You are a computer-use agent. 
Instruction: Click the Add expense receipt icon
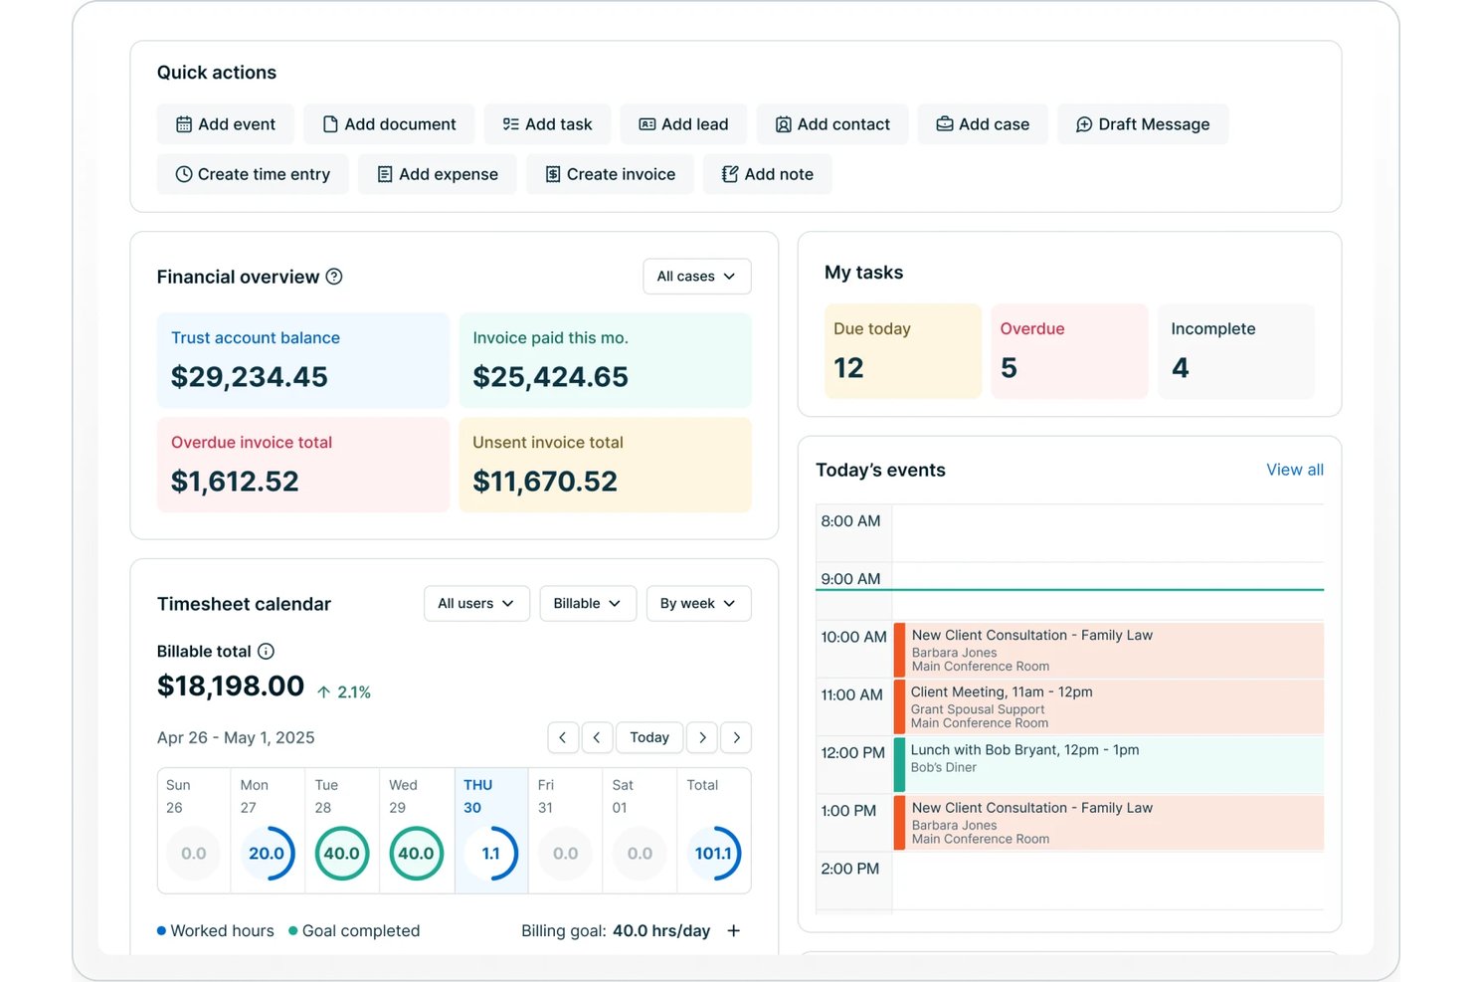[x=385, y=174]
